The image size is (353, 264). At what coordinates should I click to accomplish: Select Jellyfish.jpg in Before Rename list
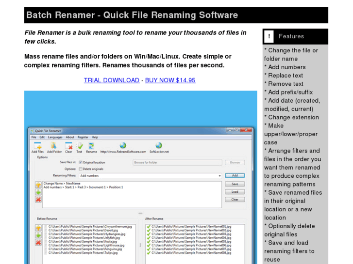[84, 238]
